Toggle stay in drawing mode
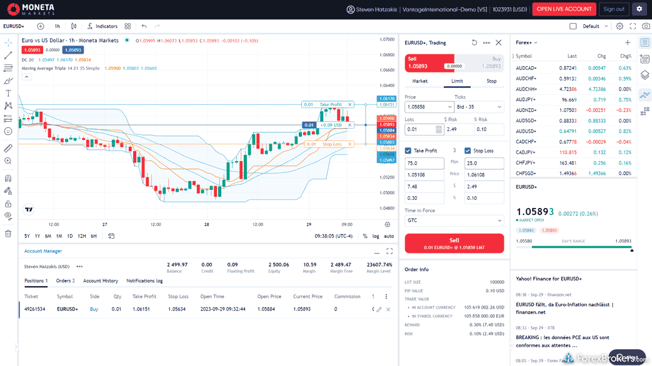This screenshot has height=366, width=652. [8, 191]
